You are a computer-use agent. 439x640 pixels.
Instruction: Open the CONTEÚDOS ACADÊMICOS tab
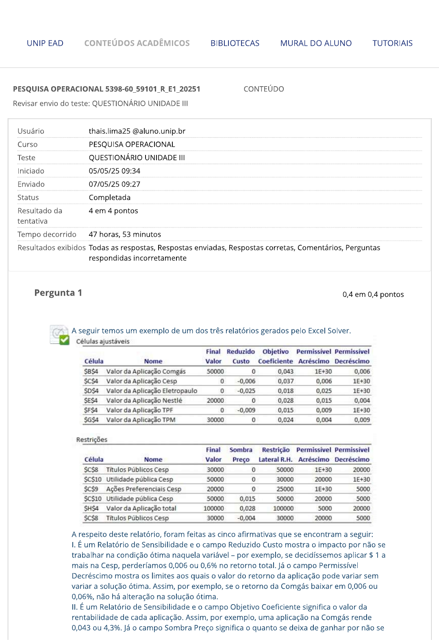click(x=137, y=43)
